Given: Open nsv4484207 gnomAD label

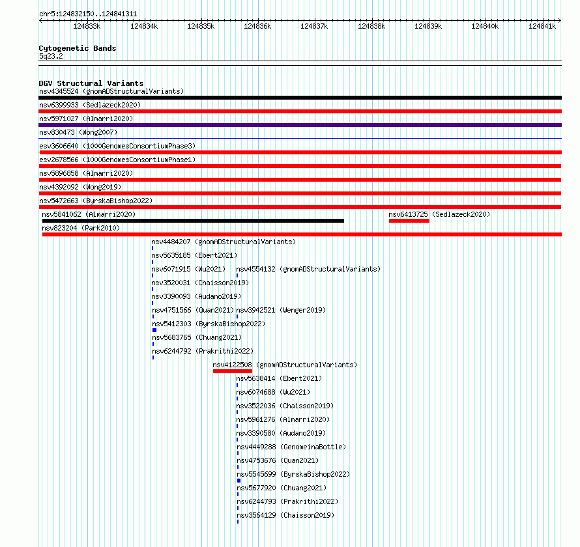Looking at the screenshot, I should click(x=224, y=242).
